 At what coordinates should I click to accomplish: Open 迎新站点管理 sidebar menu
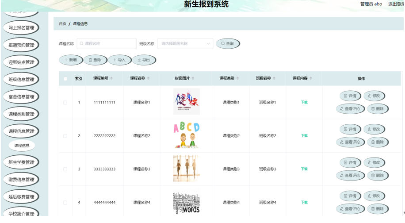click(21, 62)
